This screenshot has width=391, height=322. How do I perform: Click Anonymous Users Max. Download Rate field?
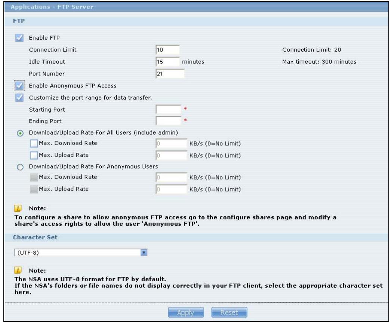tap(171, 177)
